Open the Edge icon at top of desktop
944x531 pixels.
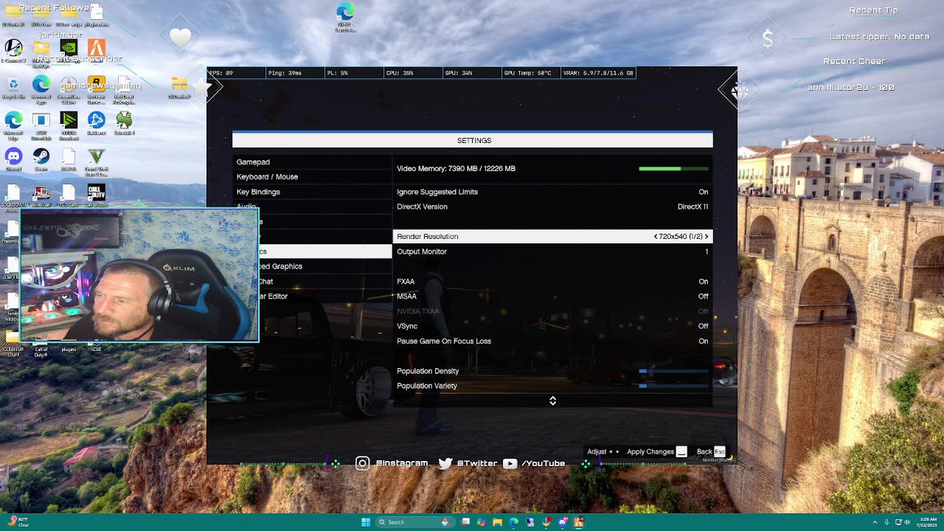click(345, 18)
